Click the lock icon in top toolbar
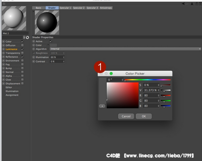 (197, 4)
